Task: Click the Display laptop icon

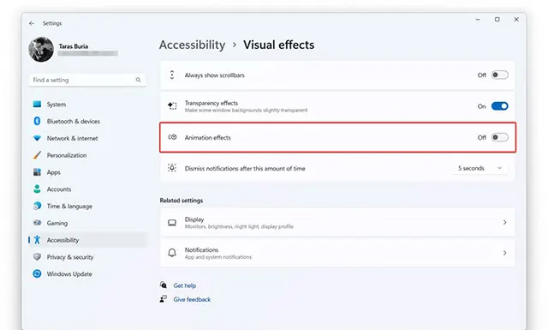Action: [x=172, y=223]
